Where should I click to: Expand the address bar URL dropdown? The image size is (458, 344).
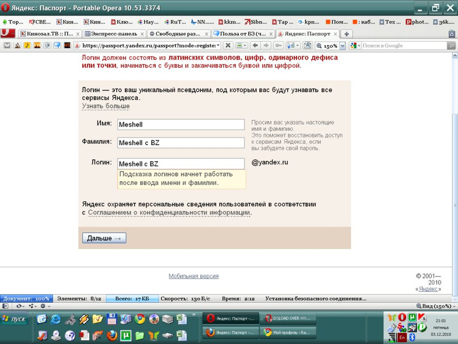pos(218,45)
